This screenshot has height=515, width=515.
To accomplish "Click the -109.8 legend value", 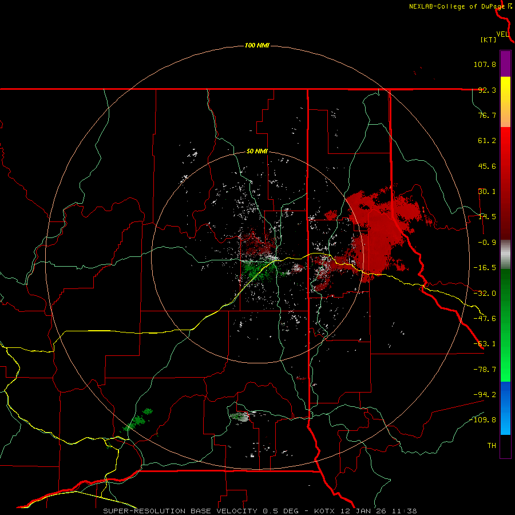I will (482, 420).
